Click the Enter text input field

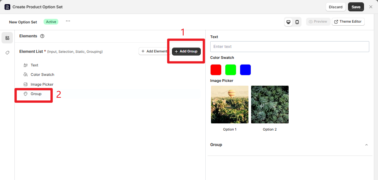tap(289, 46)
